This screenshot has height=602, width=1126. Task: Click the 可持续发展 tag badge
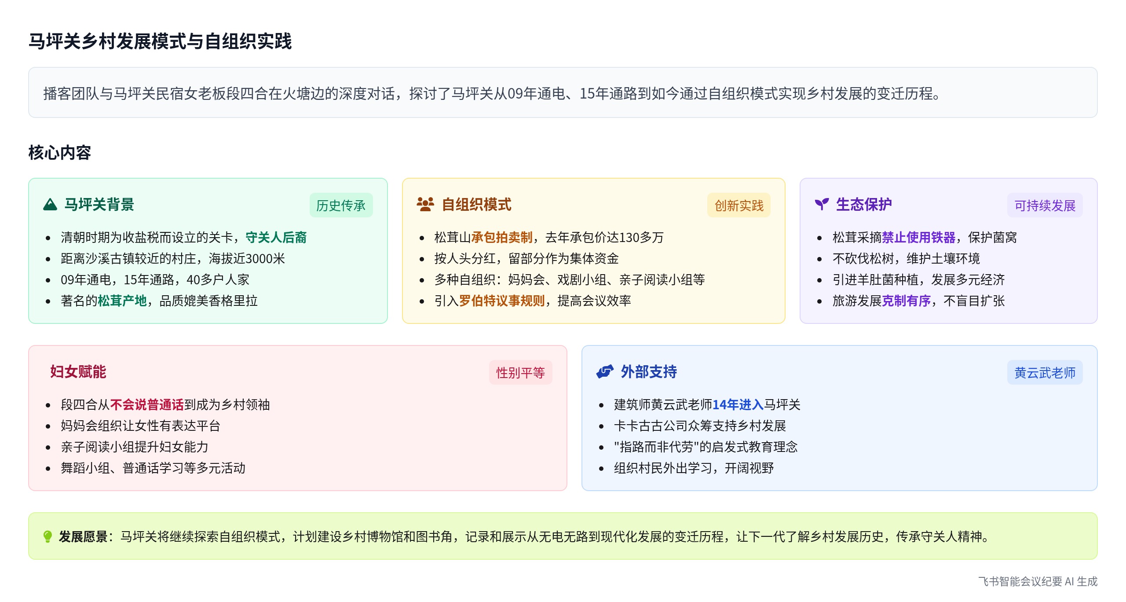1045,206
